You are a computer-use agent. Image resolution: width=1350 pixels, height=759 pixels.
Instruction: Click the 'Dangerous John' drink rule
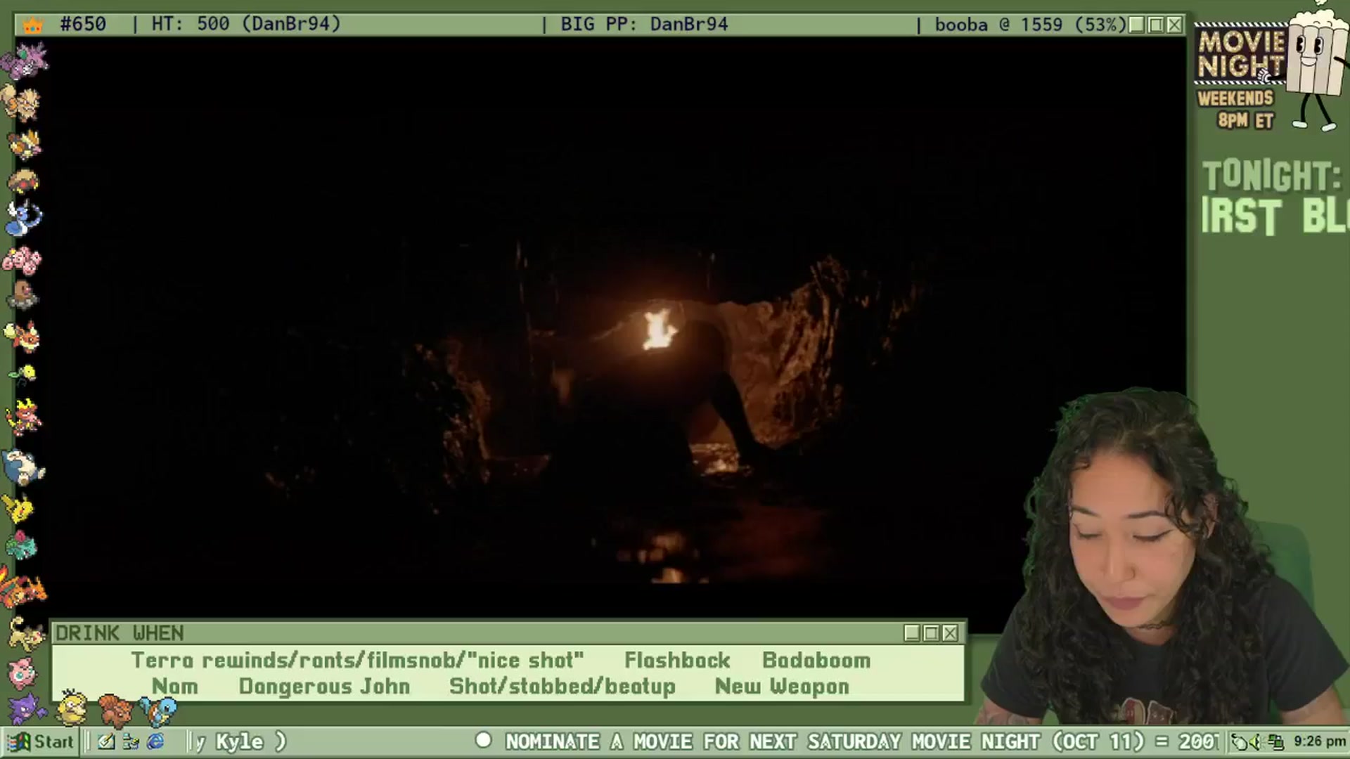tap(324, 687)
